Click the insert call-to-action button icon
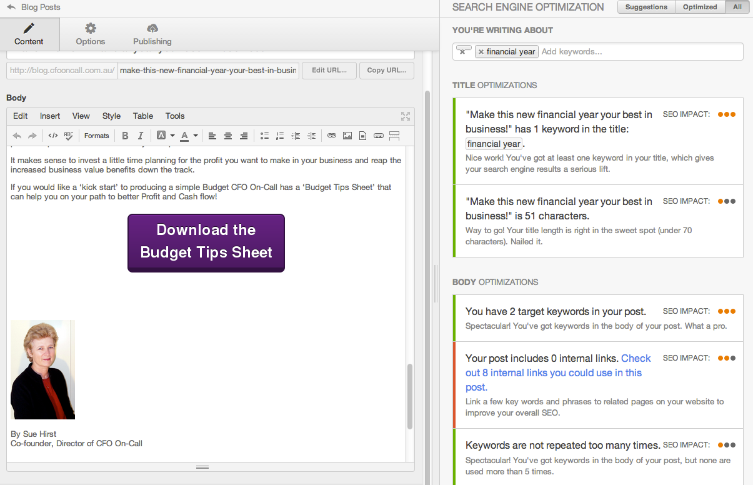 pyautogui.click(x=379, y=136)
